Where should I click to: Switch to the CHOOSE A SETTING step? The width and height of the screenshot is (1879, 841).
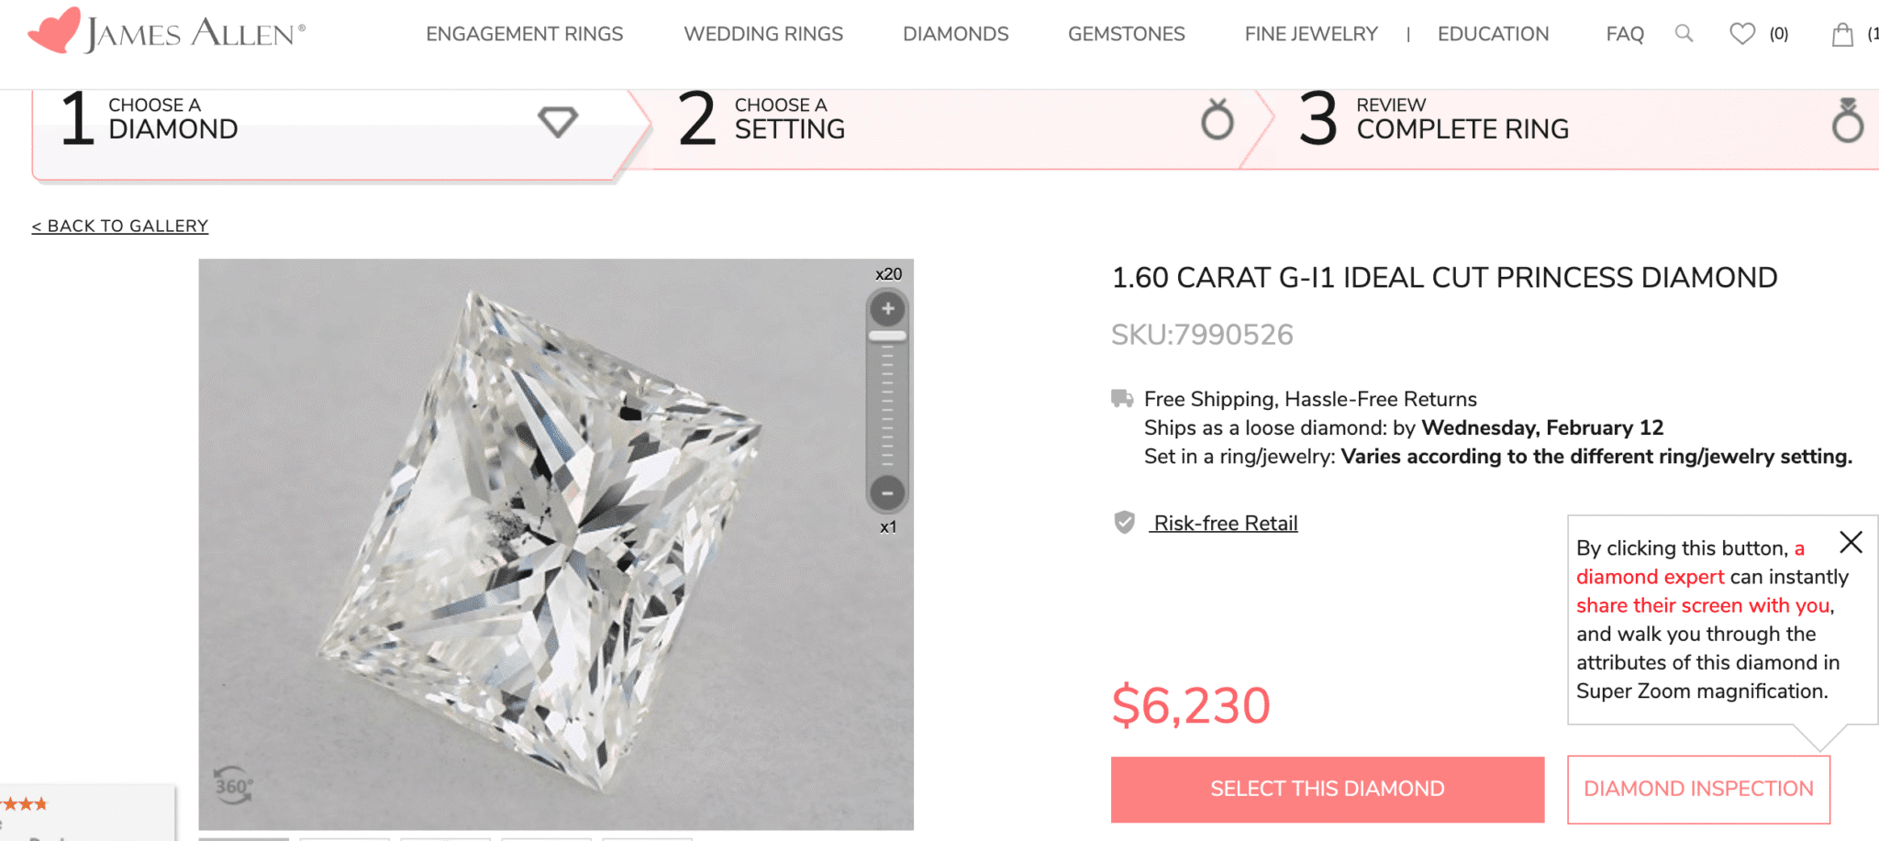tap(789, 120)
